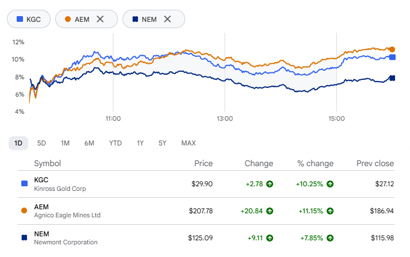Click the 12% y-axis label

click(18, 42)
